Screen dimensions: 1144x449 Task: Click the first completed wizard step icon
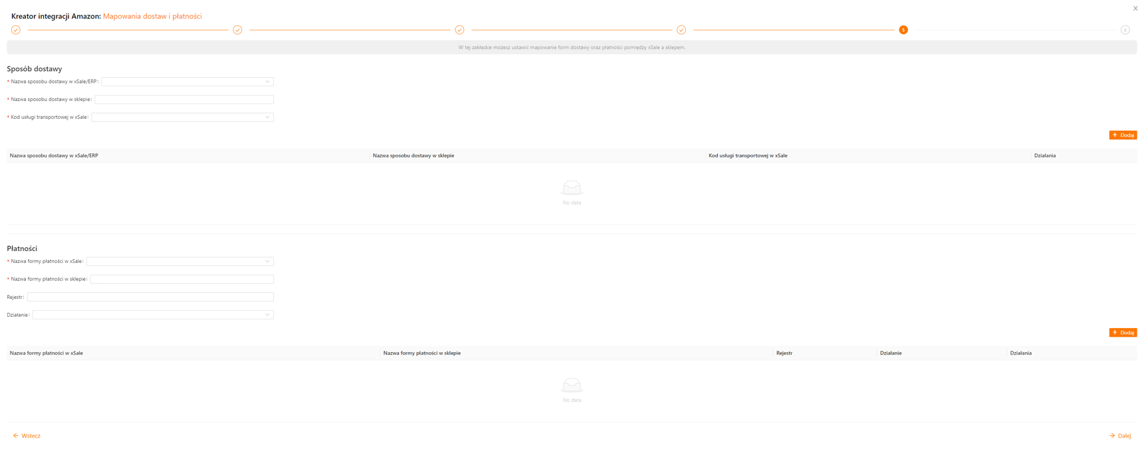coord(16,30)
